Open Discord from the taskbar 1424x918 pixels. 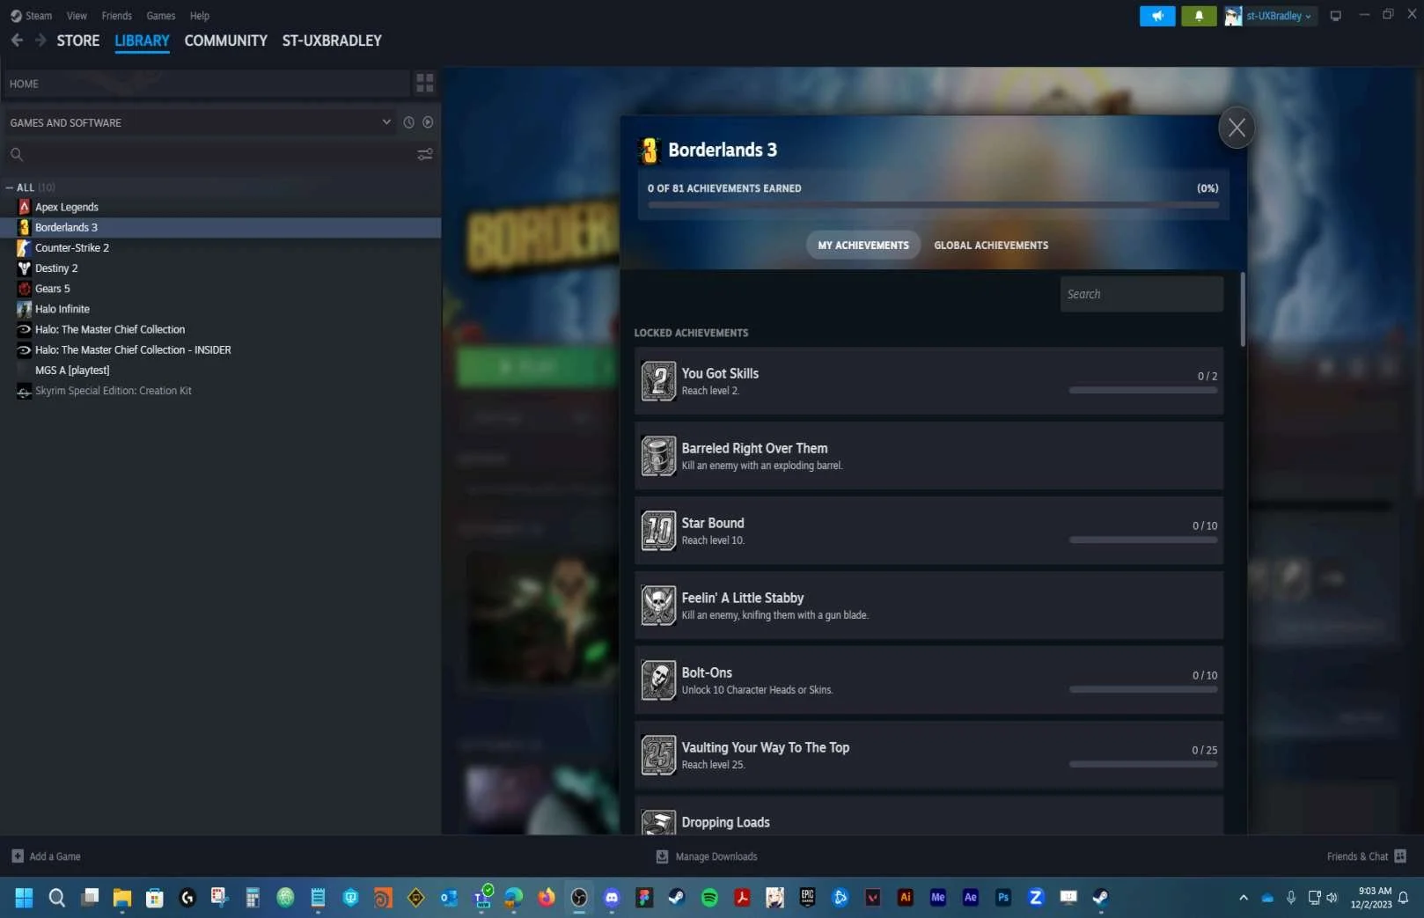tap(612, 898)
